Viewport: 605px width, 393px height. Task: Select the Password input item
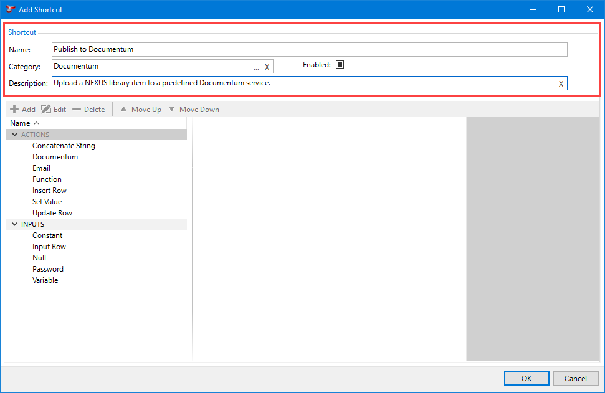click(48, 269)
